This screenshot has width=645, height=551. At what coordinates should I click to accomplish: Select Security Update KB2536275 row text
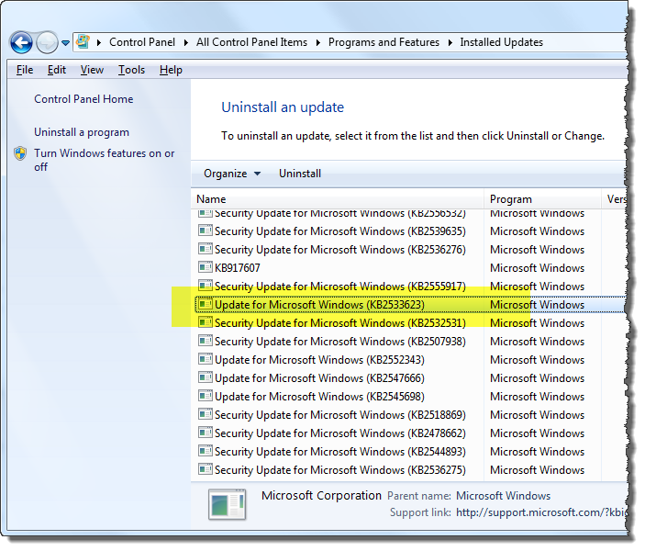[340, 470]
